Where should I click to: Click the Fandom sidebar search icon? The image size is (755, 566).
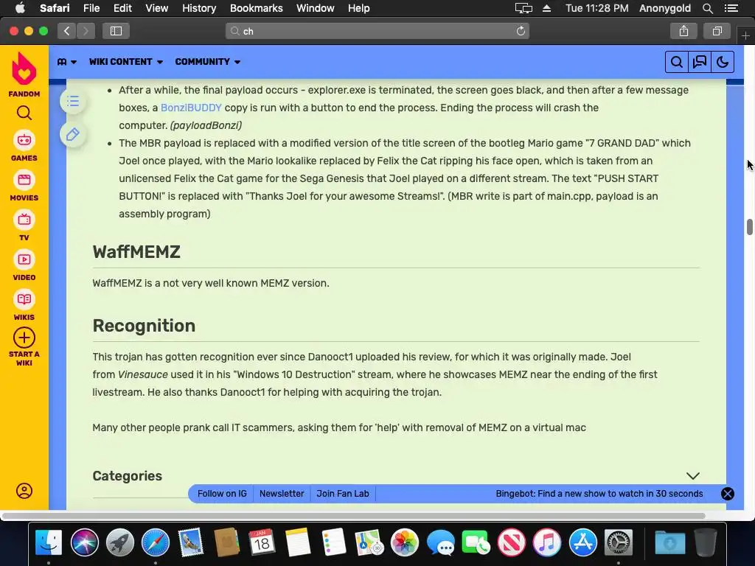[24, 113]
